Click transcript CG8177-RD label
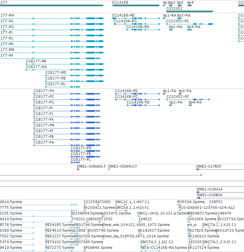This screenshot has height=252, width=244. tap(56, 73)
